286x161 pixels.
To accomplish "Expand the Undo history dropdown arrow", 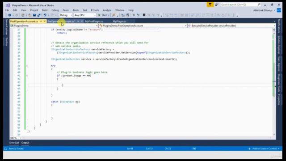I will coord(49,15).
